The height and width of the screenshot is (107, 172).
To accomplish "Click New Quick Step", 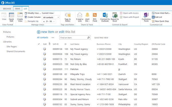I will pos(160,21).
